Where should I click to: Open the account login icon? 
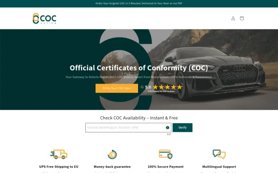233,18
